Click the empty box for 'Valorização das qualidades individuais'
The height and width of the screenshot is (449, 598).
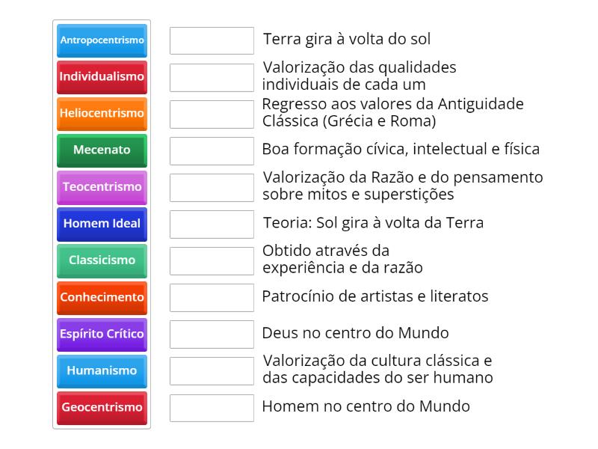(212, 77)
